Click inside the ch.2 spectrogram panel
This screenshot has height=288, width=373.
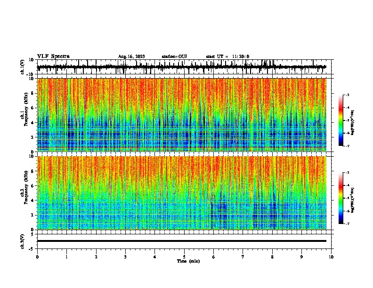pos(182,193)
